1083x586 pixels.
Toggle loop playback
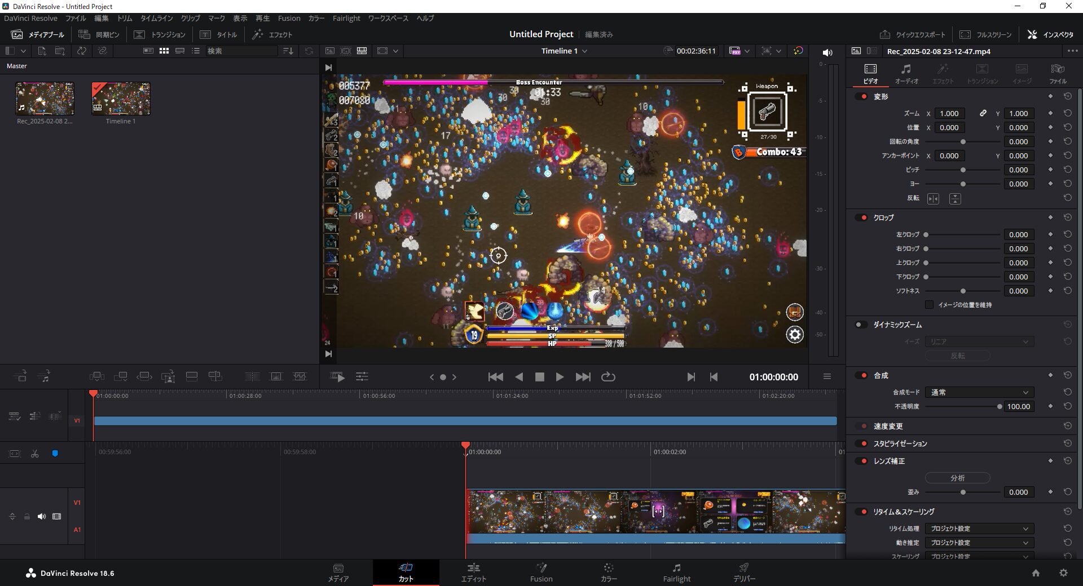pyautogui.click(x=608, y=377)
